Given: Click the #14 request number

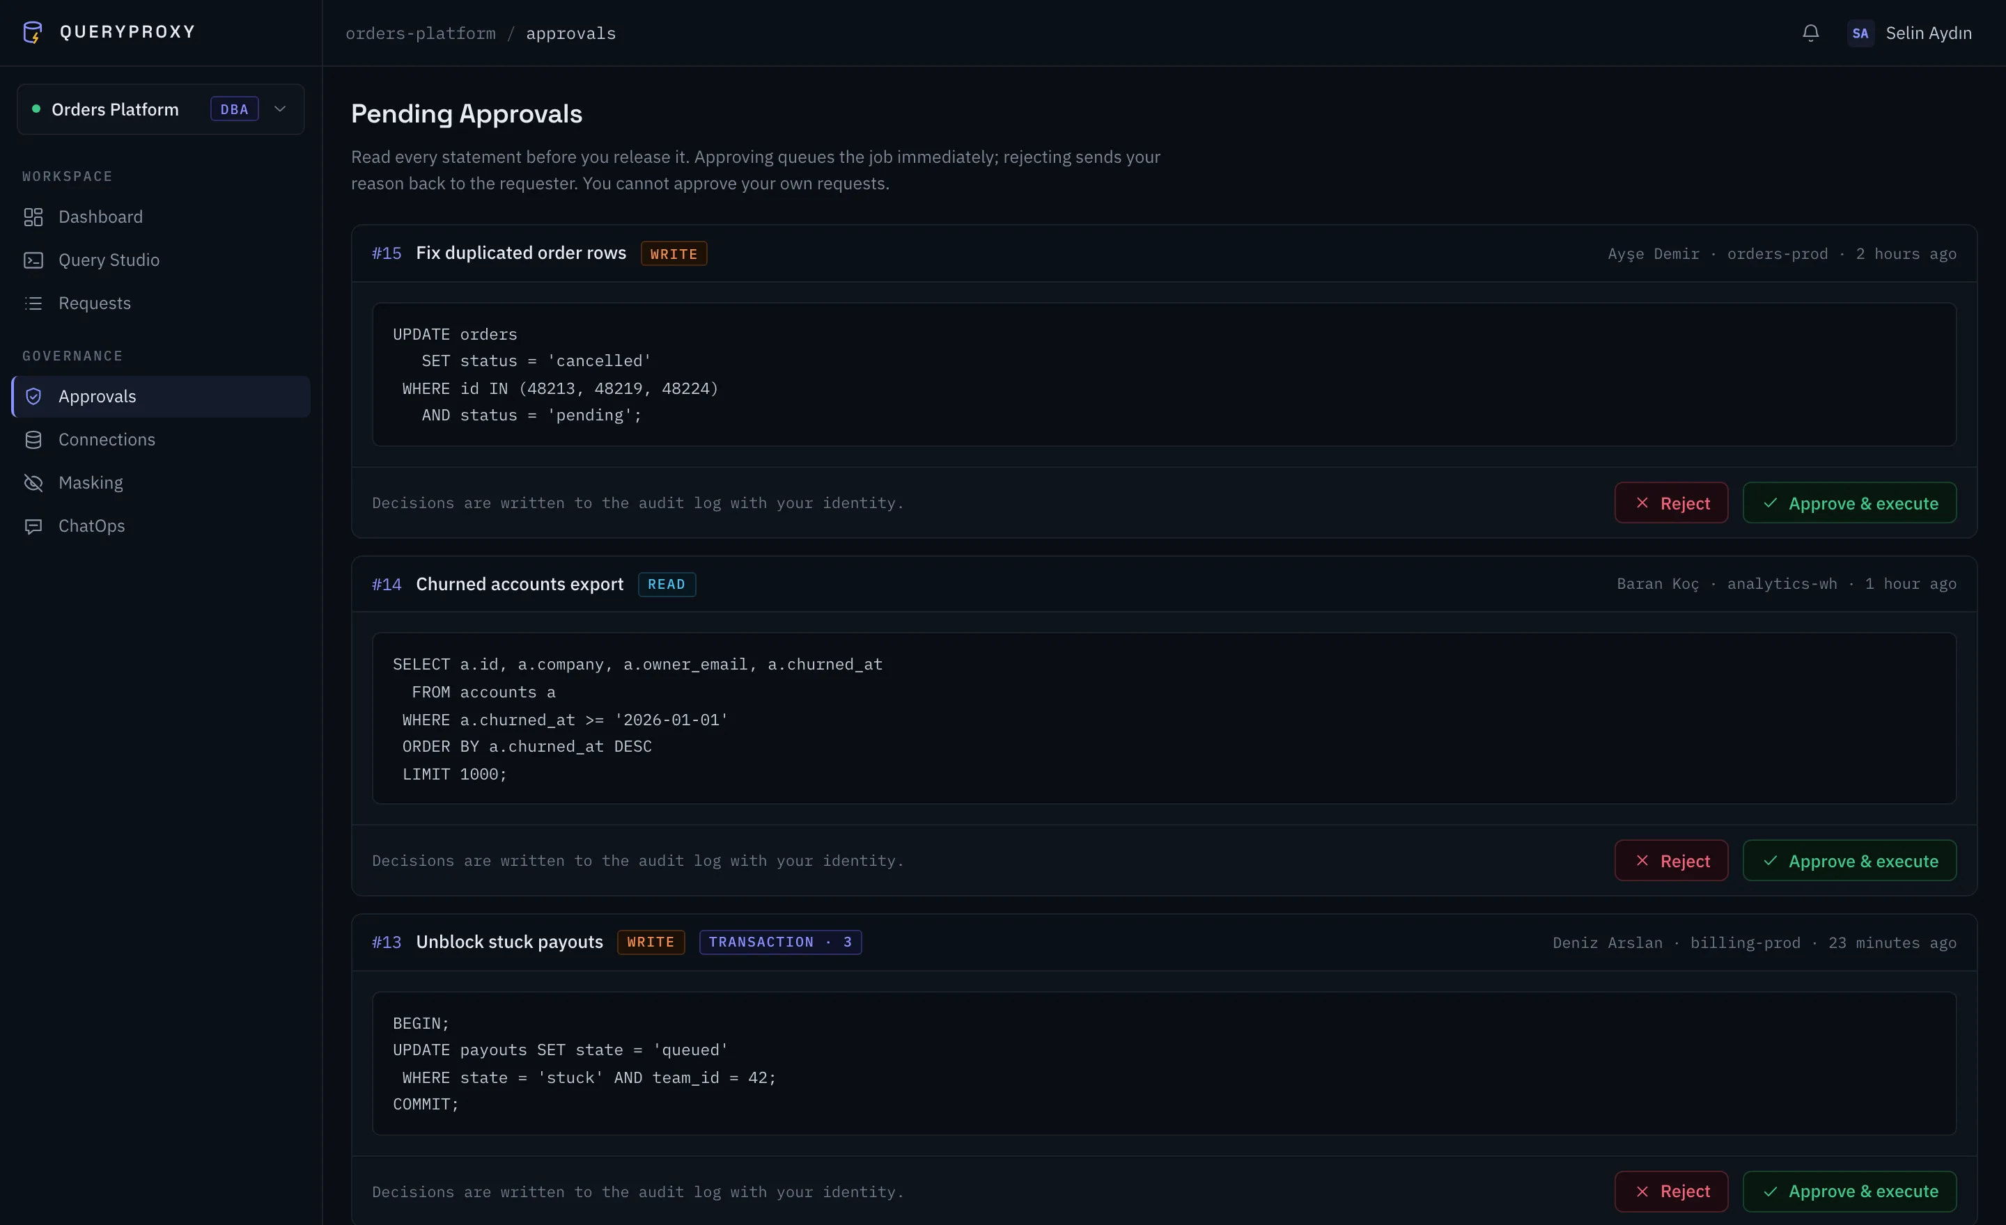Looking at the screenshot, I should click(387, 584).
